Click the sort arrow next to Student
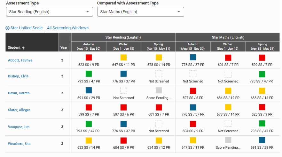Viewport: 282px width, 157px height. (x=23, y=48)
